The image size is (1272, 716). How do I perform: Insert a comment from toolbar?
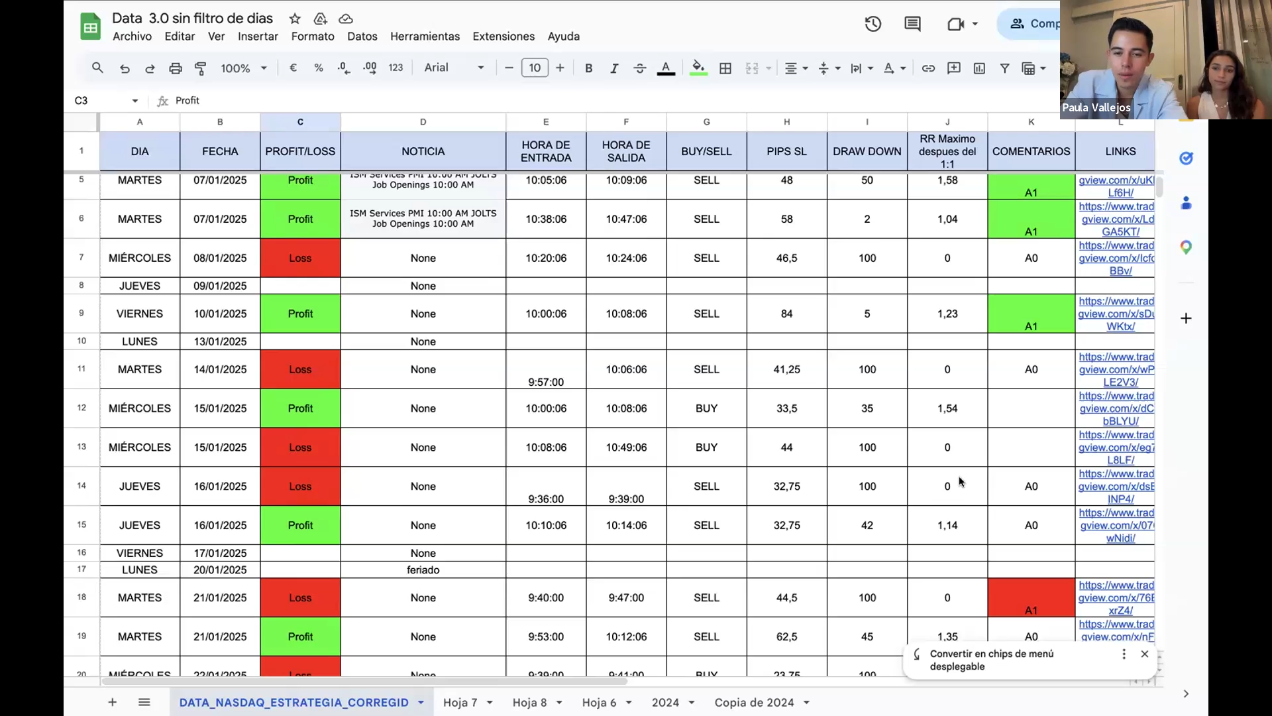click(x=954, y=68)
